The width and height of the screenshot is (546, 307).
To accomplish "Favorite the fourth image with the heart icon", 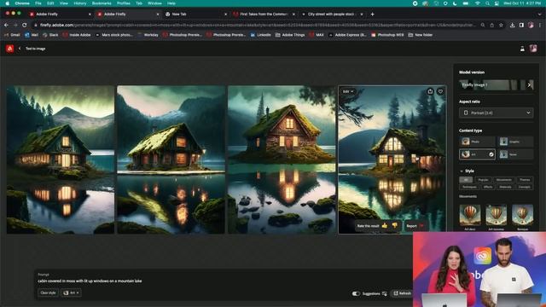I will click(440, 91).
